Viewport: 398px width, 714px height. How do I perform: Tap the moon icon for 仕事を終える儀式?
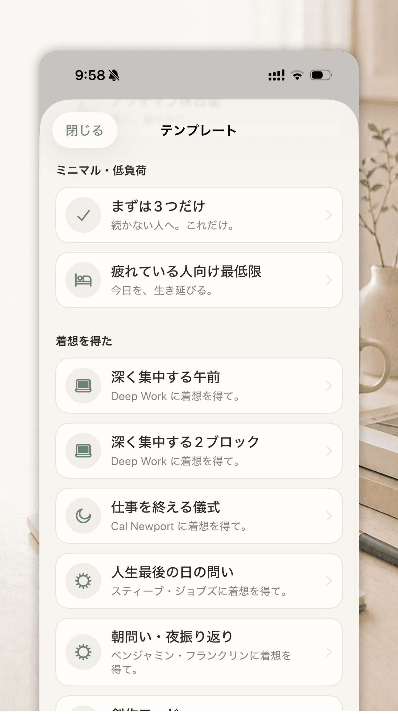click(x=83, y=516)
